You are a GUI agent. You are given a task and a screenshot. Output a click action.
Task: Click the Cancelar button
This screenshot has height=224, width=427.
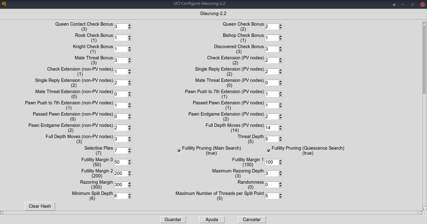click(252, 220)
